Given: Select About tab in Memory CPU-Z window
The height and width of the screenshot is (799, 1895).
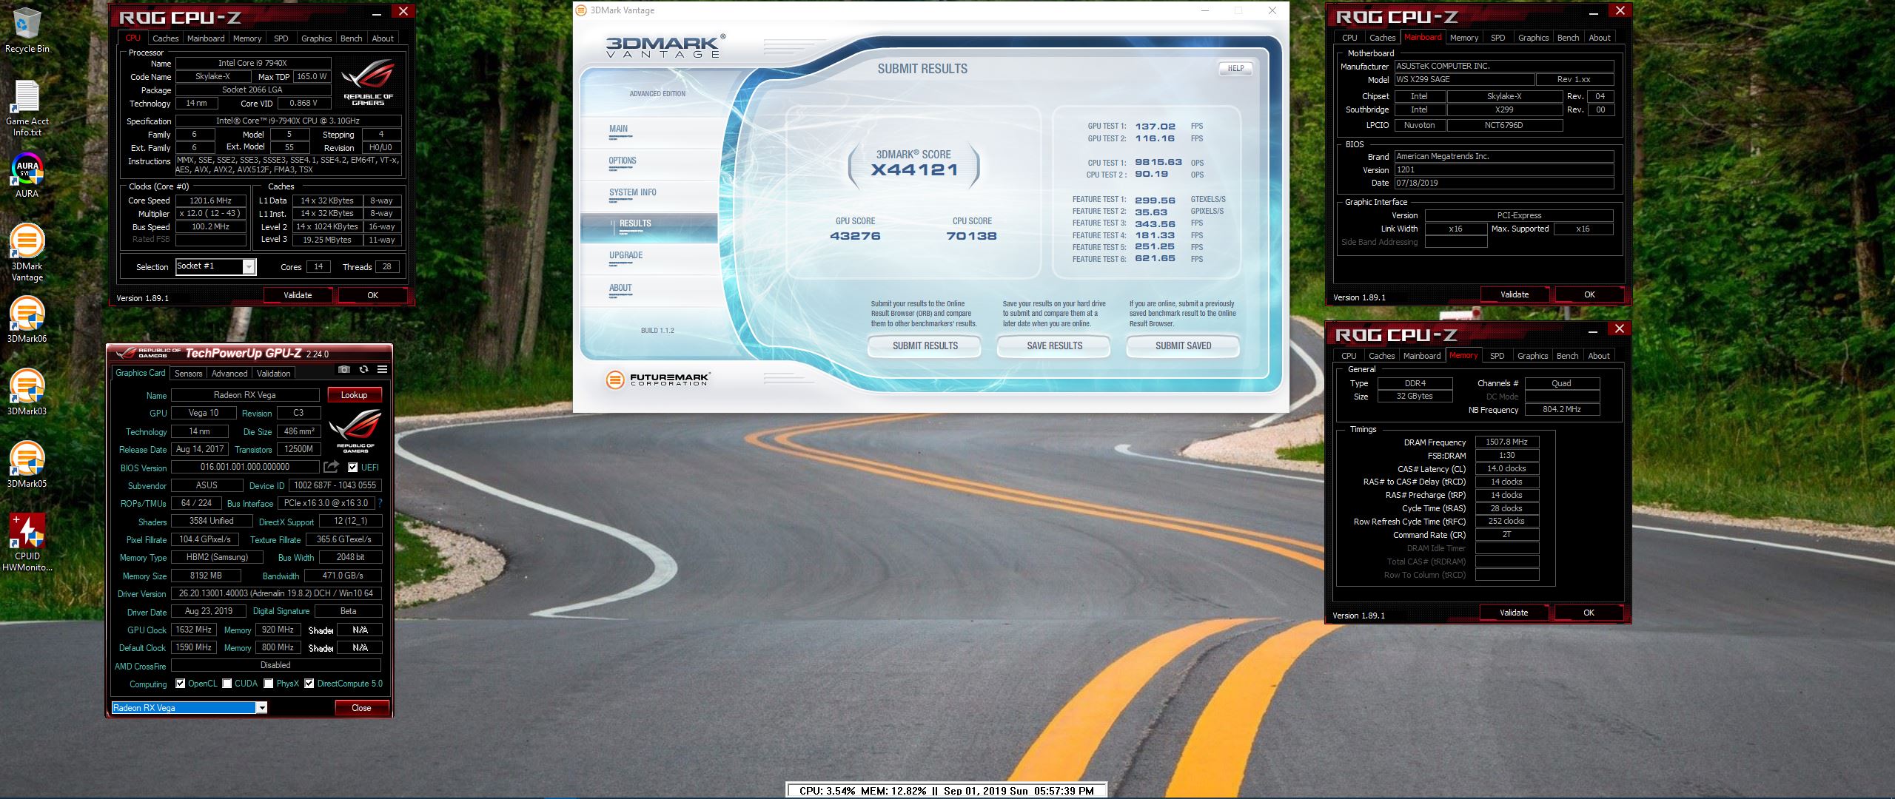Looking at the screenshot, I should click(1599, 356).
